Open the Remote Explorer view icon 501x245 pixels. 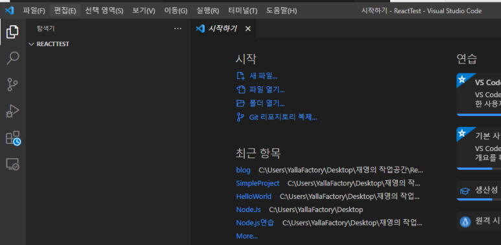(12, 164)
